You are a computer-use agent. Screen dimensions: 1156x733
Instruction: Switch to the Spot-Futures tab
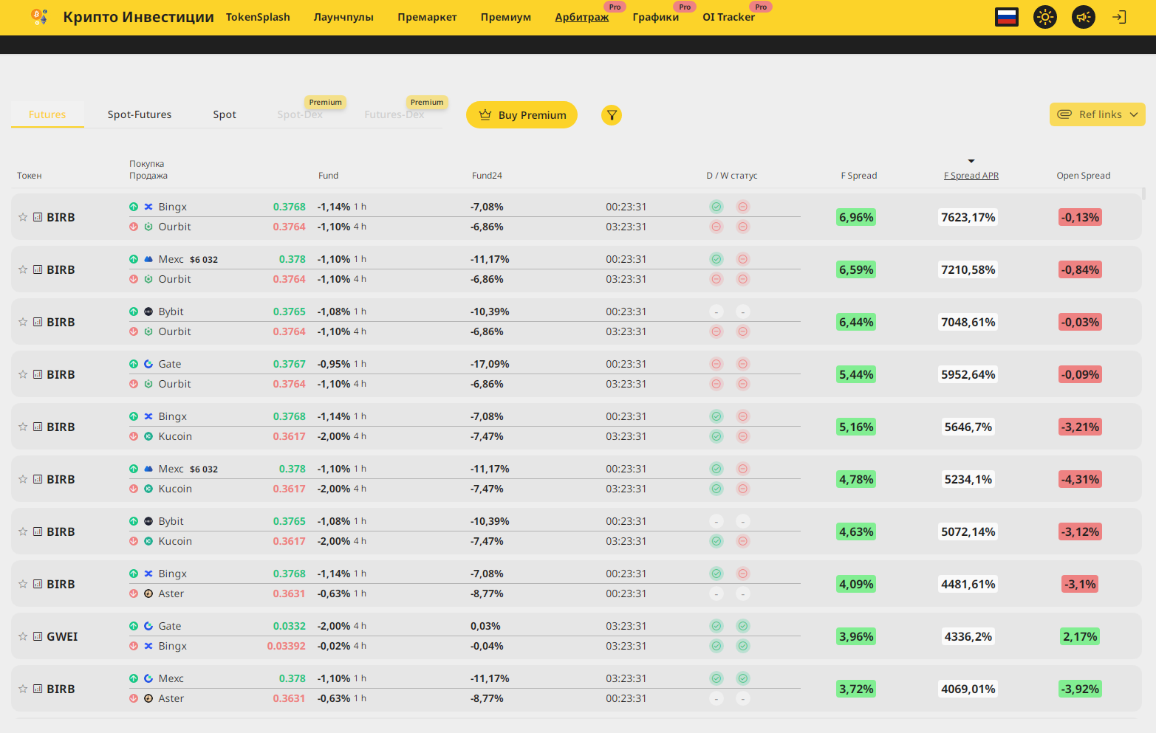point(140,114)
